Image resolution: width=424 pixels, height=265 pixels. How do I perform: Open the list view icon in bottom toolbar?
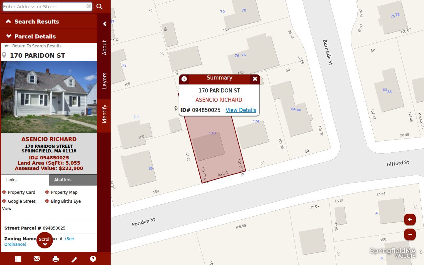pos(18,259)
